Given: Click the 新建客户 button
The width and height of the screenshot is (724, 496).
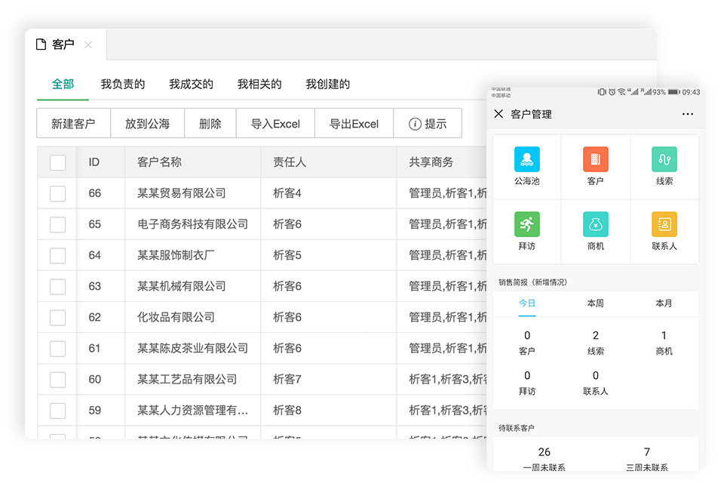Looking at the screenshot, I should (73, 124).
